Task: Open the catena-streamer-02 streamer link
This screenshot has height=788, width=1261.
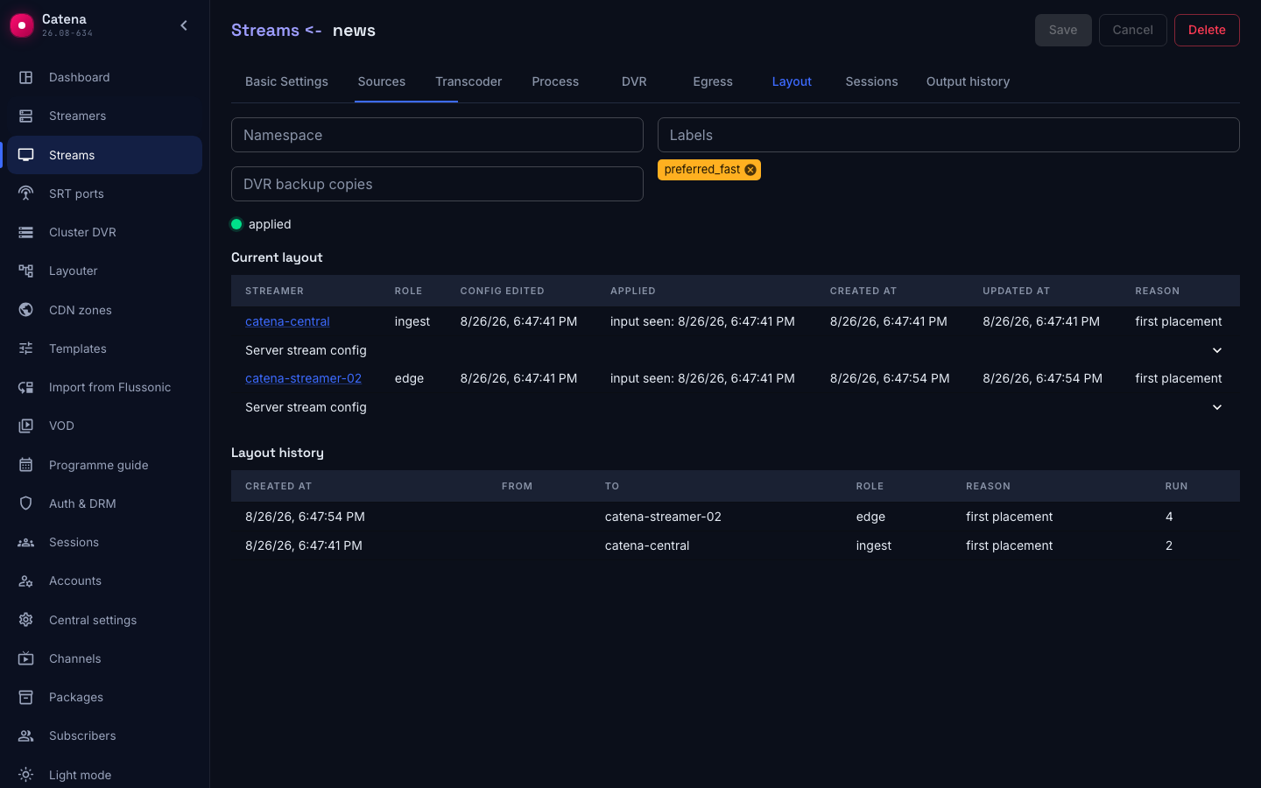Action: (303, 378)
